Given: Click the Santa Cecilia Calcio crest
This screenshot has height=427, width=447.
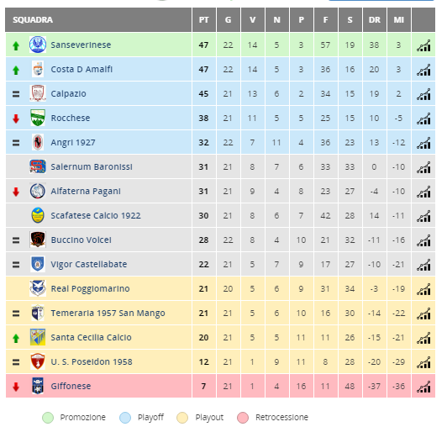Looking at the screenshot, I should tap(38, 337).
